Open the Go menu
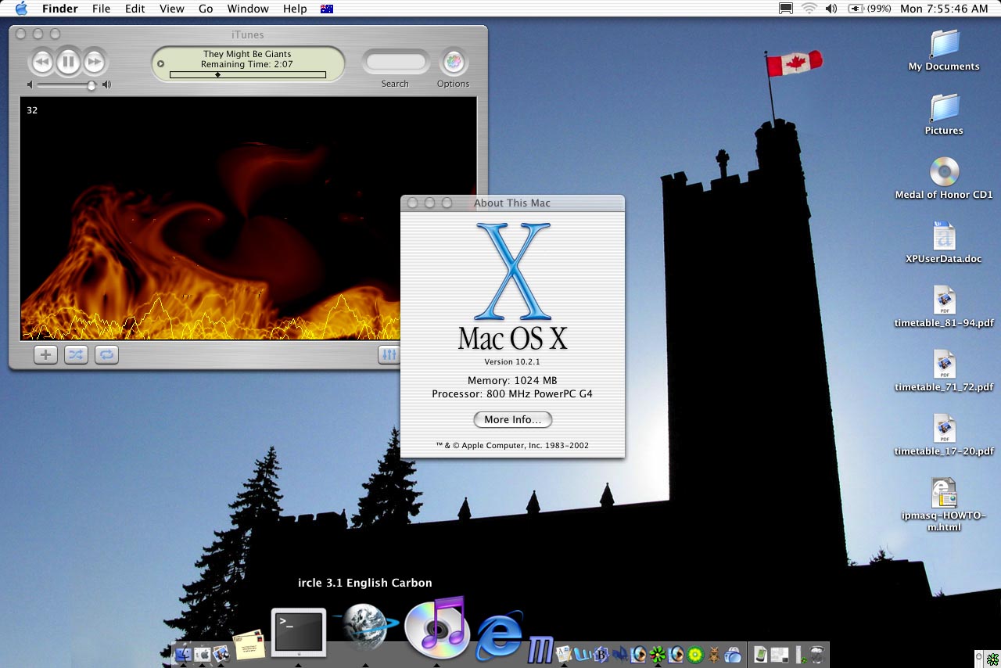The height and width of the screenshot is (668, 1001). tap(206, 9)
